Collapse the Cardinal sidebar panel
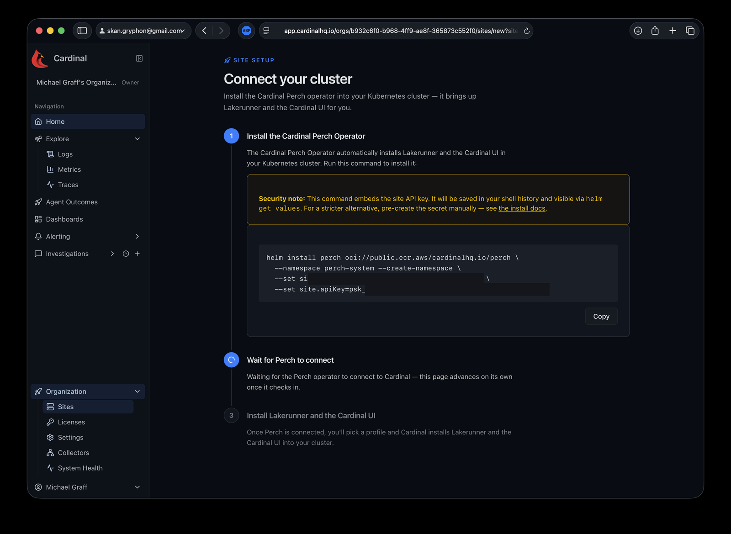Image resolution: width=731 pixels, height=534 pixels. pyautogui.click(x=139, y=58)
